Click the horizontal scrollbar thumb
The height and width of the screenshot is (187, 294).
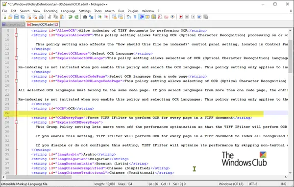pyautogui.click(x=38, y=177)
